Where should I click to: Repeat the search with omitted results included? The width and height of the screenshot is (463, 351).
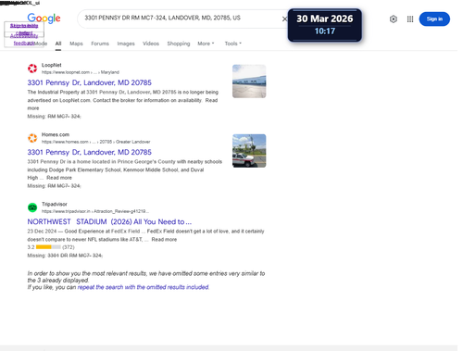click(143, 287)
